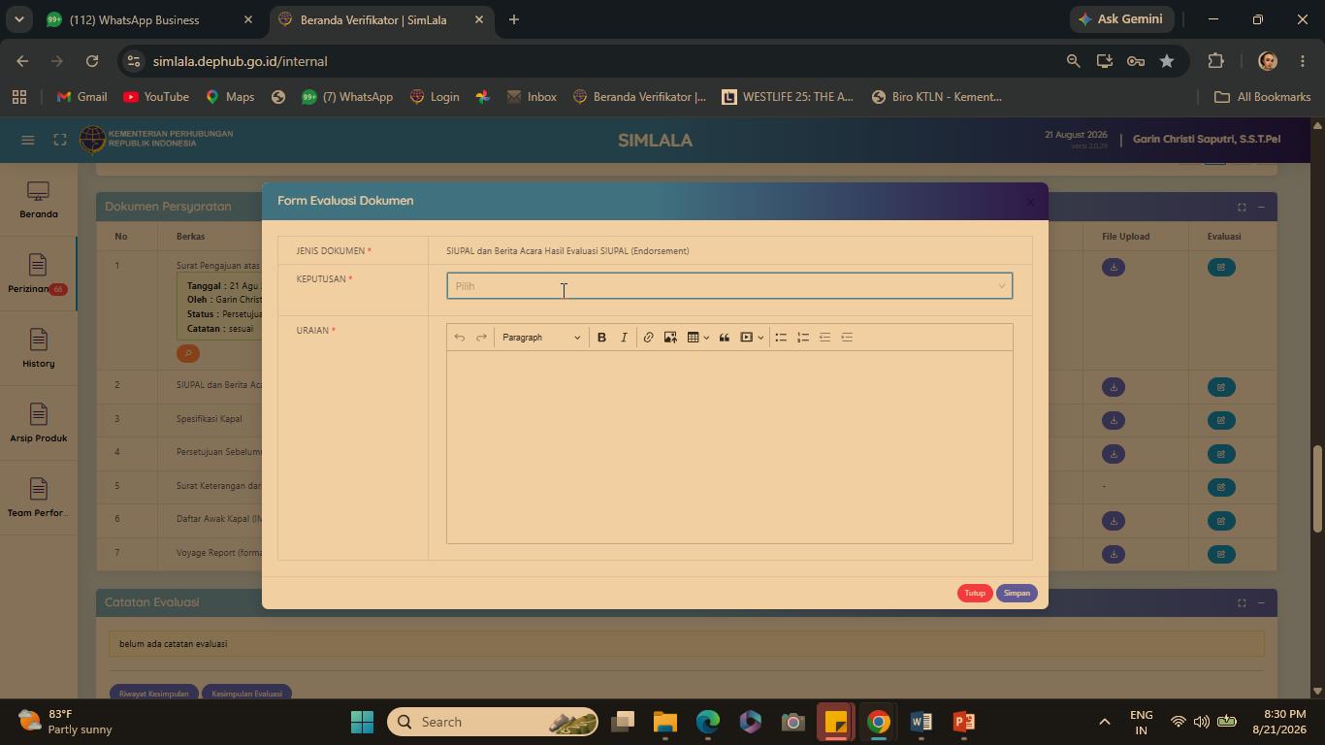Insert a link in the Uraian editor
The image size is (1325, 745).
click(648, 338)
